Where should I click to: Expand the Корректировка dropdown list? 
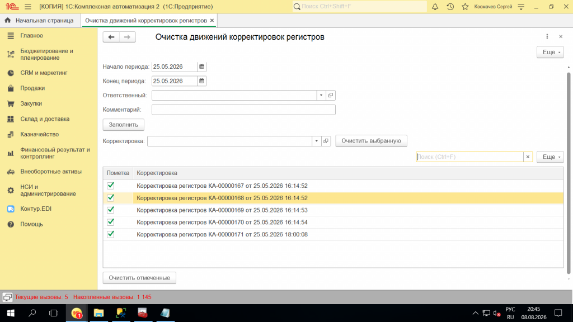[x=317, y=141]
